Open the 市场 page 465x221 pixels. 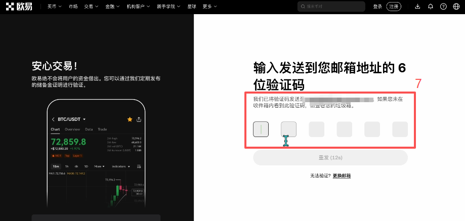73,7
